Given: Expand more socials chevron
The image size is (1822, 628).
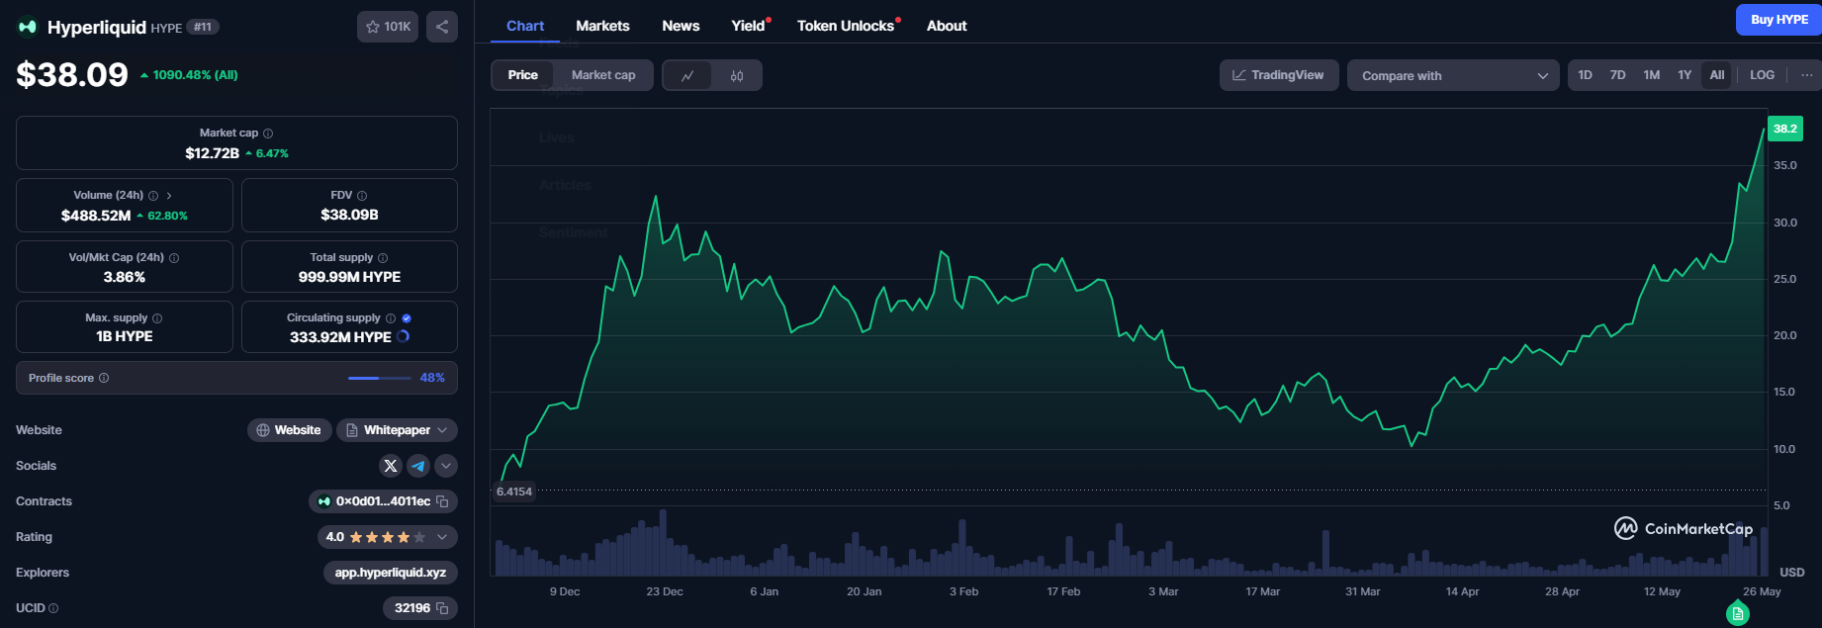Looking at the screenshot, I should pyautogui.click(x=446, y=466).
